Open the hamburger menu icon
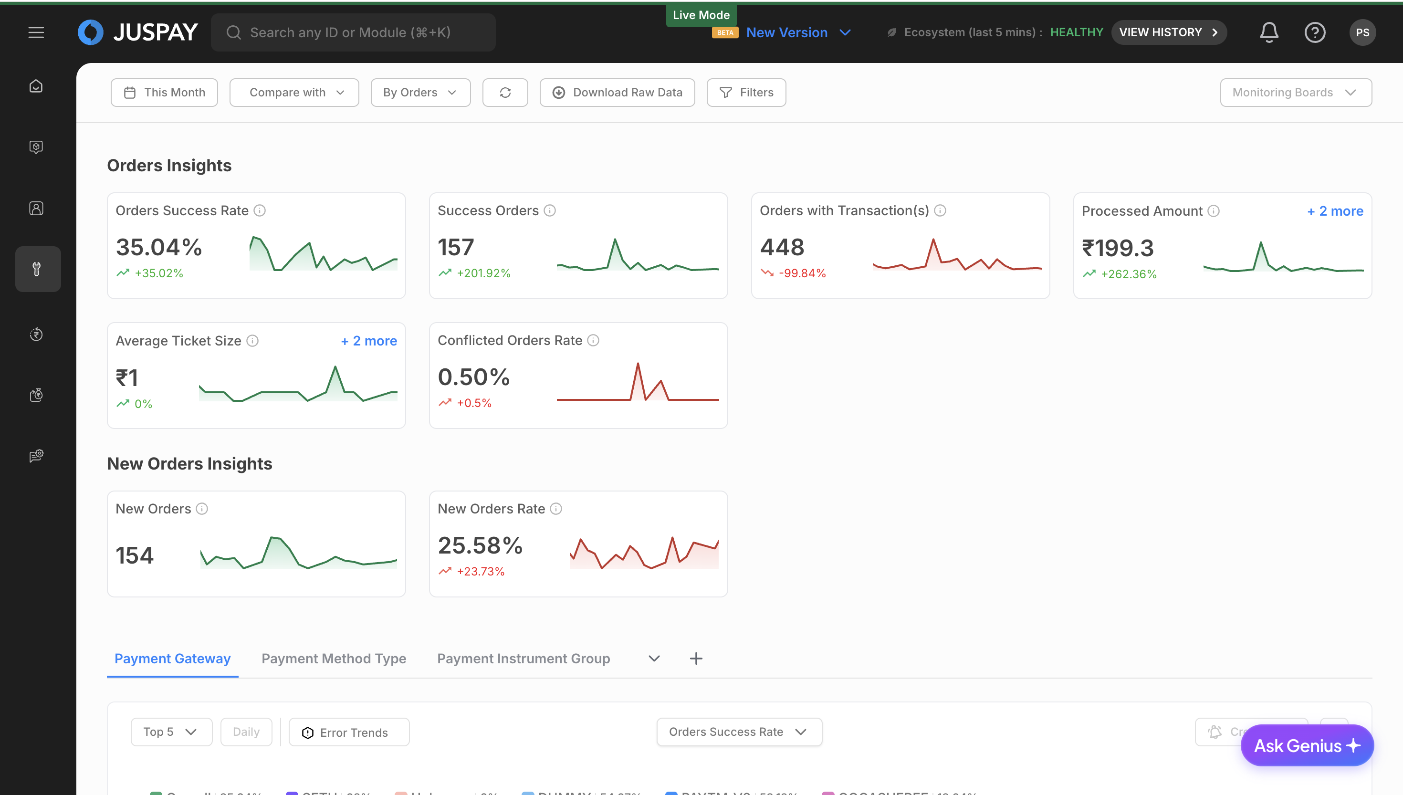The height and width of the screenshot is (795, 1403). [x=36, y=32]
